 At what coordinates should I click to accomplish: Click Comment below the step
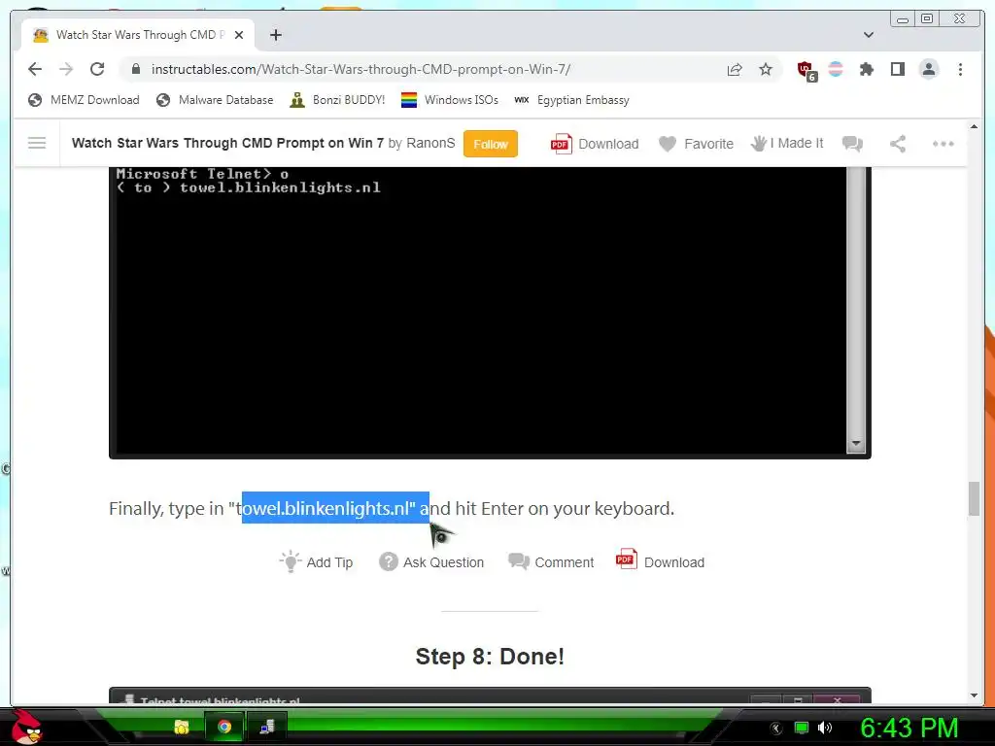551,562
